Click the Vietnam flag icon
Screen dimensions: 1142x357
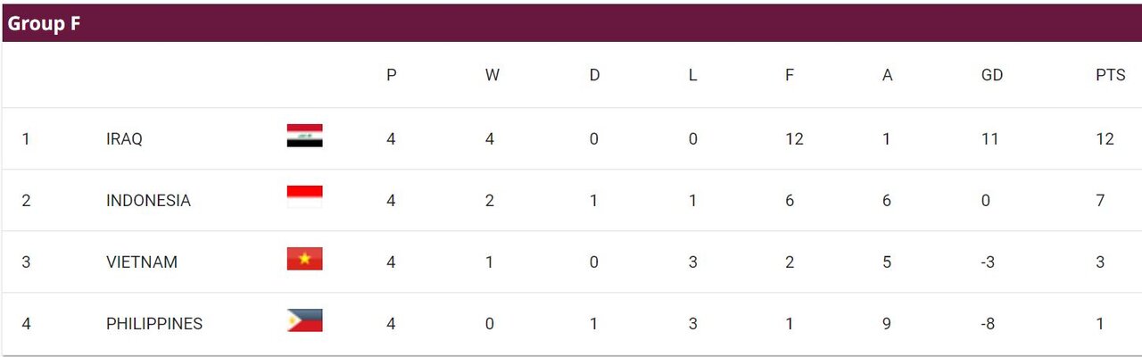click(304, 259)
